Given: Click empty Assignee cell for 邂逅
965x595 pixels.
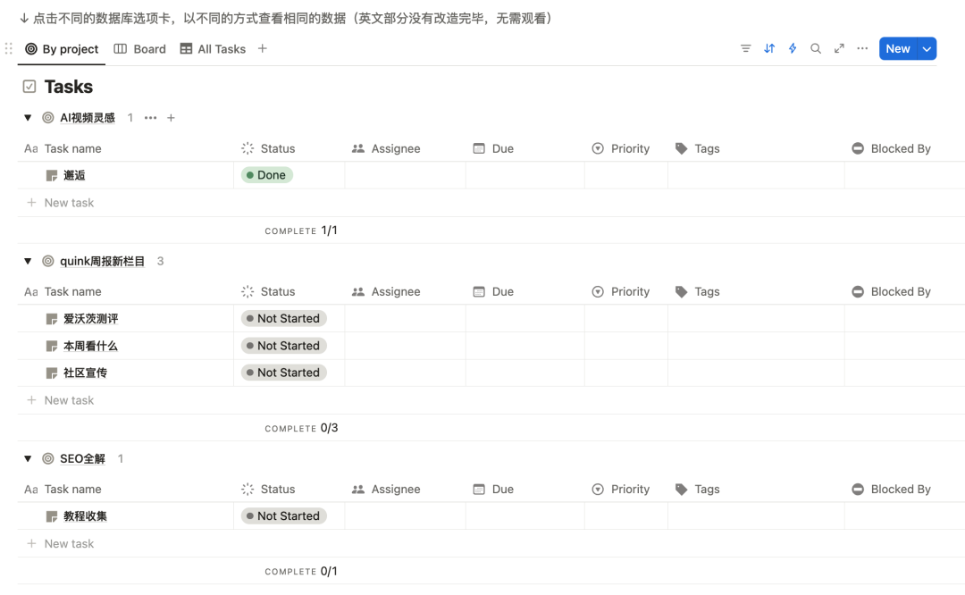Looking at the screenshot, I should point(405,175).
